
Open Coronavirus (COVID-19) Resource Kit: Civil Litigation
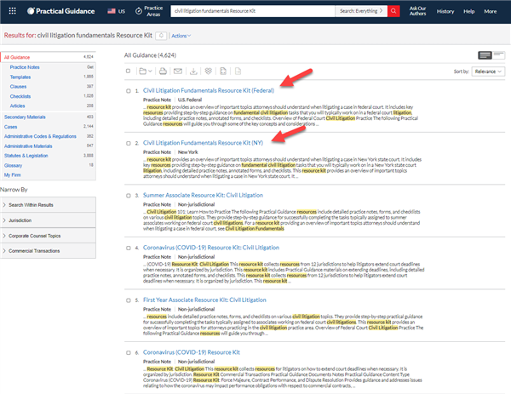click(211, 248)
